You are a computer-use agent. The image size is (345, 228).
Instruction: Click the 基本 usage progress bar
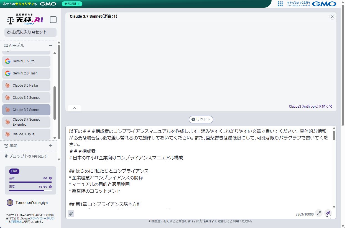(30, 182)
